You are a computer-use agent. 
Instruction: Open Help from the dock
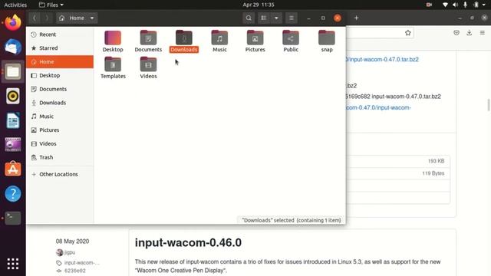pos(13,194)
